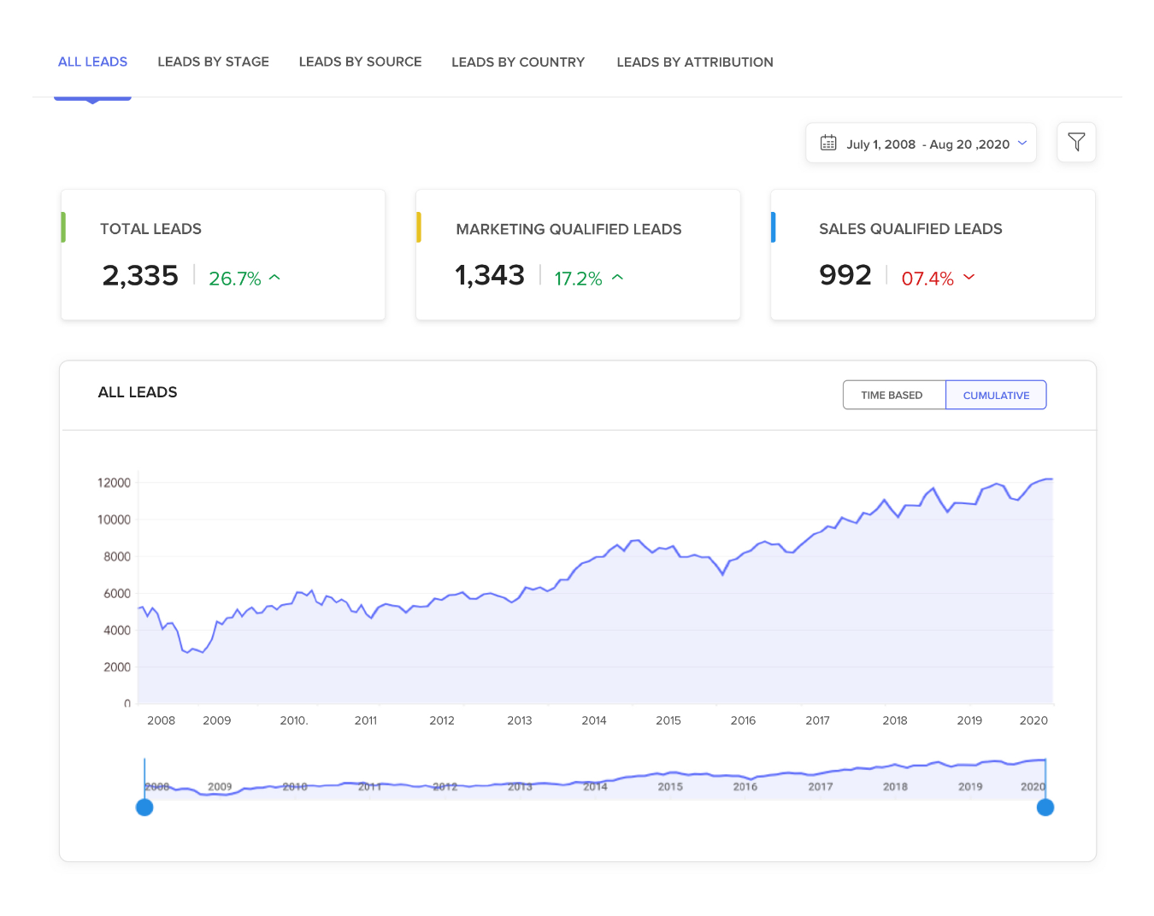
Task: Click the Total Leads card
Action: point(223,255)
